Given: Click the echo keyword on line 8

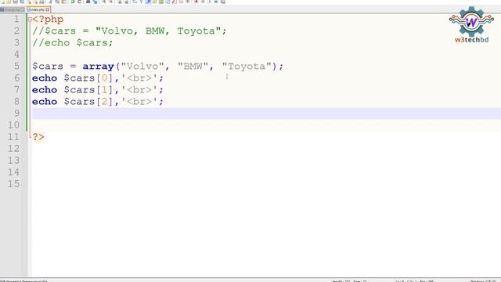Looking at the screenshot, I should point(45,102).
